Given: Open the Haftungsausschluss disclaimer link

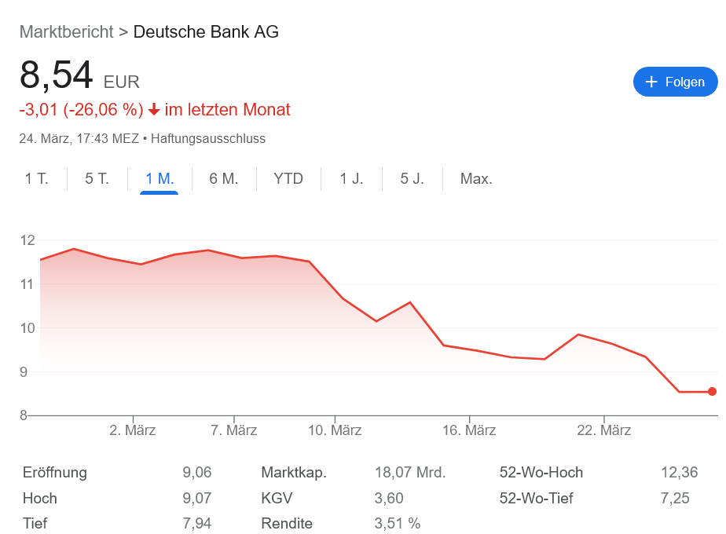Looking at the screenshot, I should (x=207, y=139).
